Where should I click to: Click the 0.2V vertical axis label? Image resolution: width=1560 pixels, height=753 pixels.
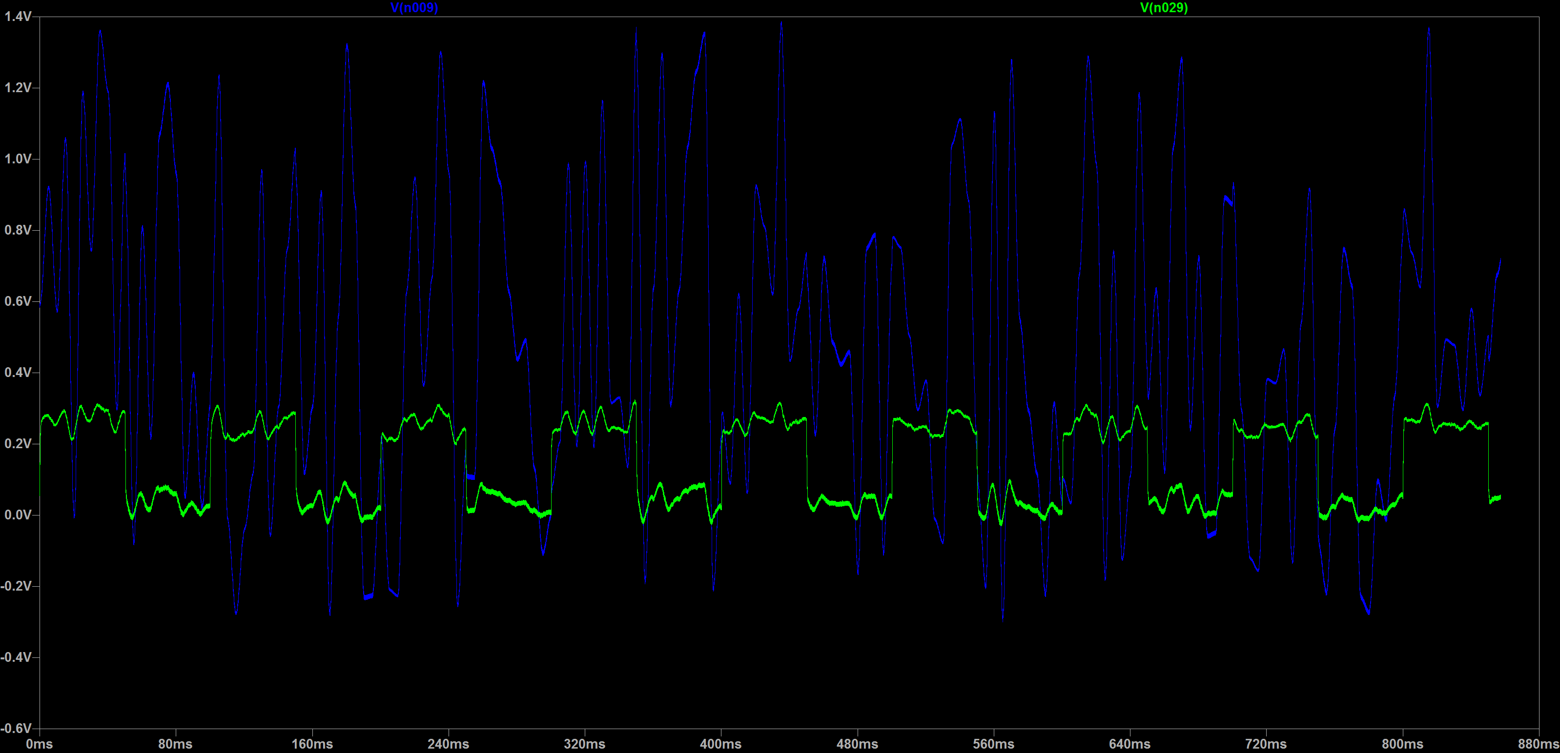(18, 444)
